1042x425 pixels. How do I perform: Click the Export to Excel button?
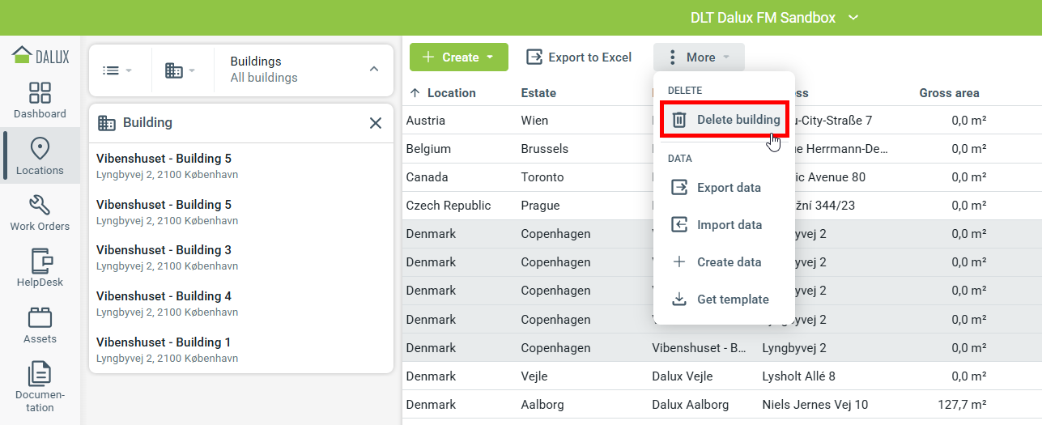[x=579, y=57]
